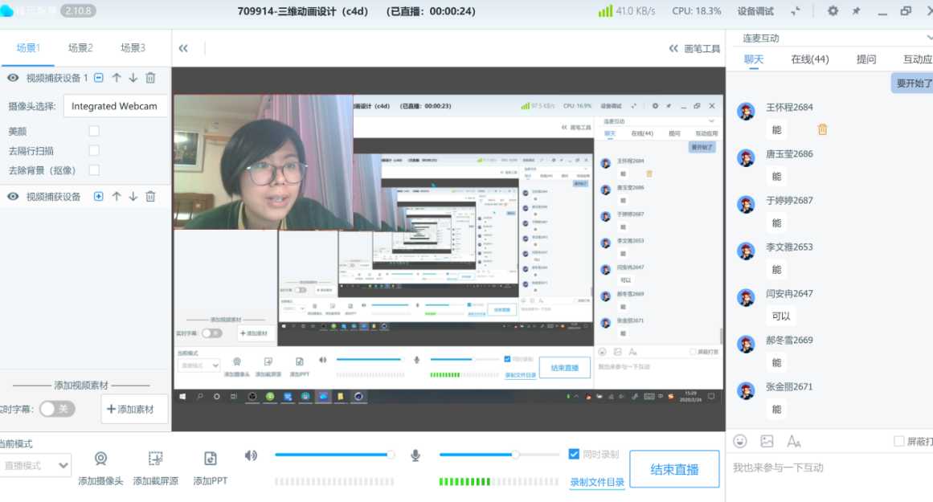This screenshot has width=933, height=502.
Task: Click the Add PPT (添加PPT) icon
Action: [x=211, y=459]
